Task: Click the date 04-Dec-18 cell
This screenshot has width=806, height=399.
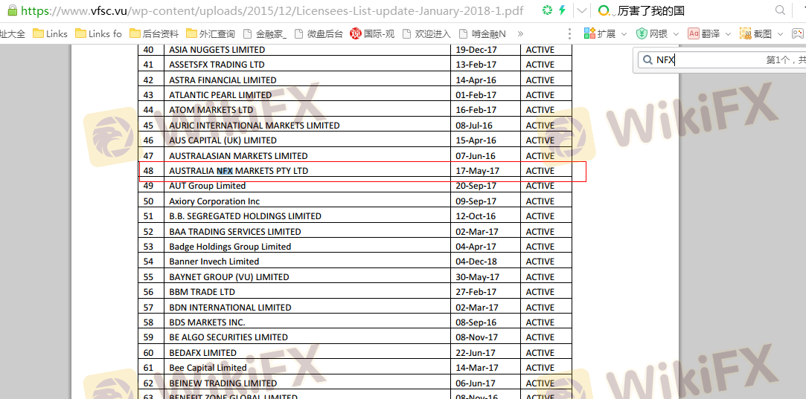Action: click(485, 262)
